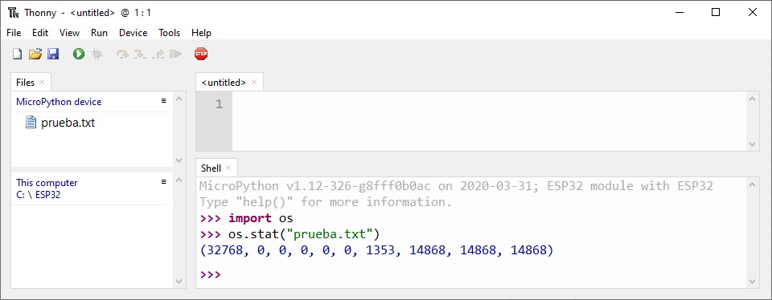Open MicroPython device panel menu
772x300 pixels.
pyautogui.click(x=164, y=100)
